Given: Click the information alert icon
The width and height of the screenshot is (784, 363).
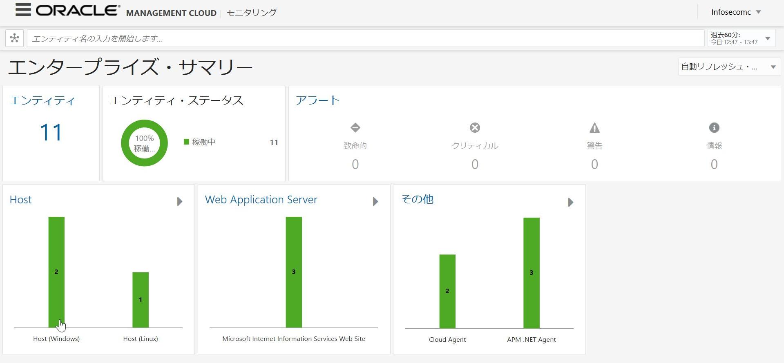Looking at the screenshot, I should pos(714,128).
